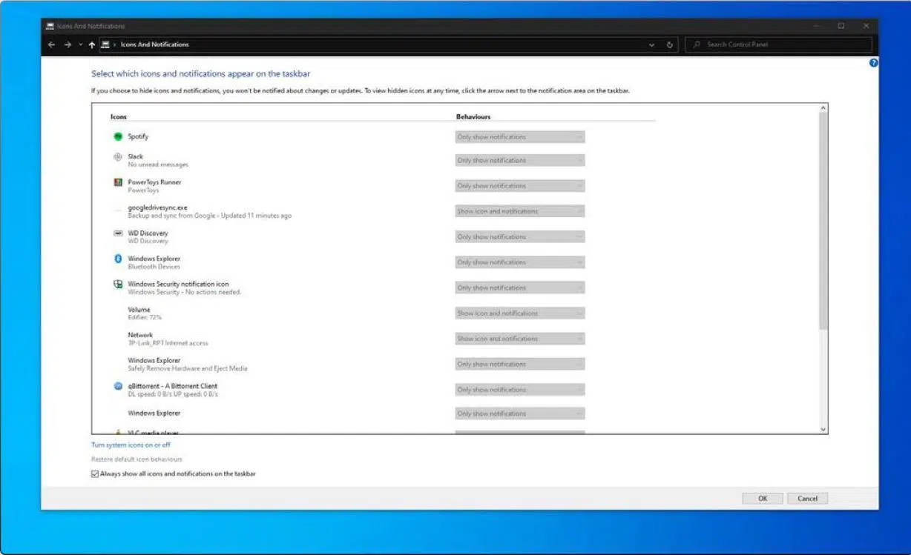Click the scroll up arrow of the icon list
This screenshot has width=911, height=555.
823,108
